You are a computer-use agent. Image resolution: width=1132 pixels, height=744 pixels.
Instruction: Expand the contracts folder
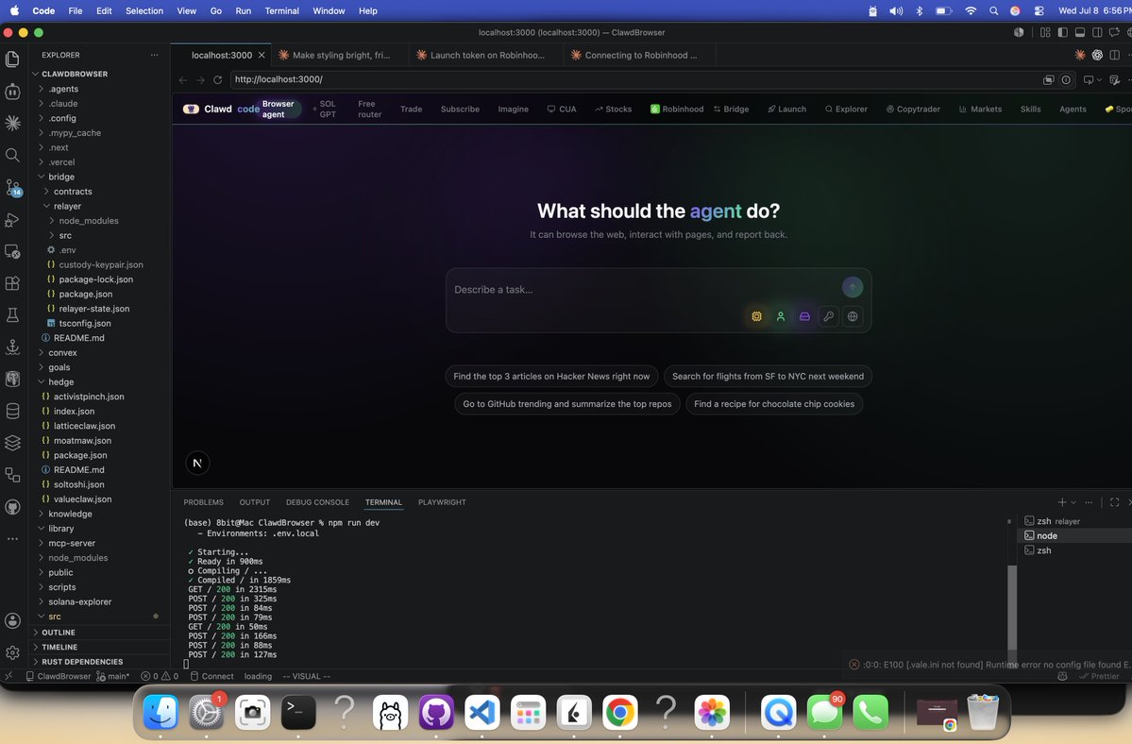pyautogui.click(x=100, y=192)
